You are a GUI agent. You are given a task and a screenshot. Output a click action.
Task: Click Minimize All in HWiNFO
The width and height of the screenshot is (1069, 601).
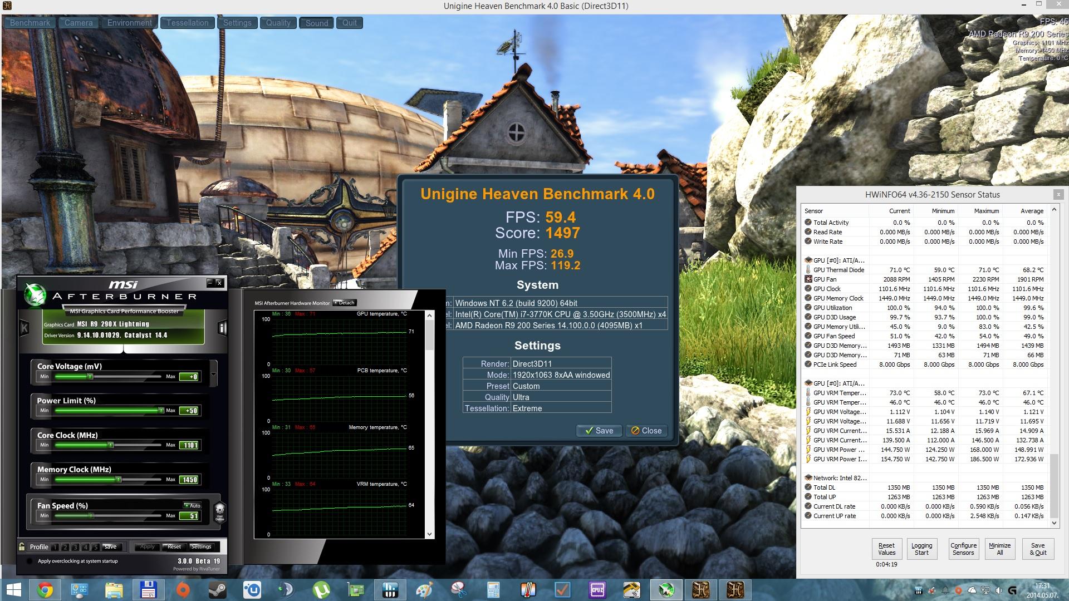coord(999,549)
